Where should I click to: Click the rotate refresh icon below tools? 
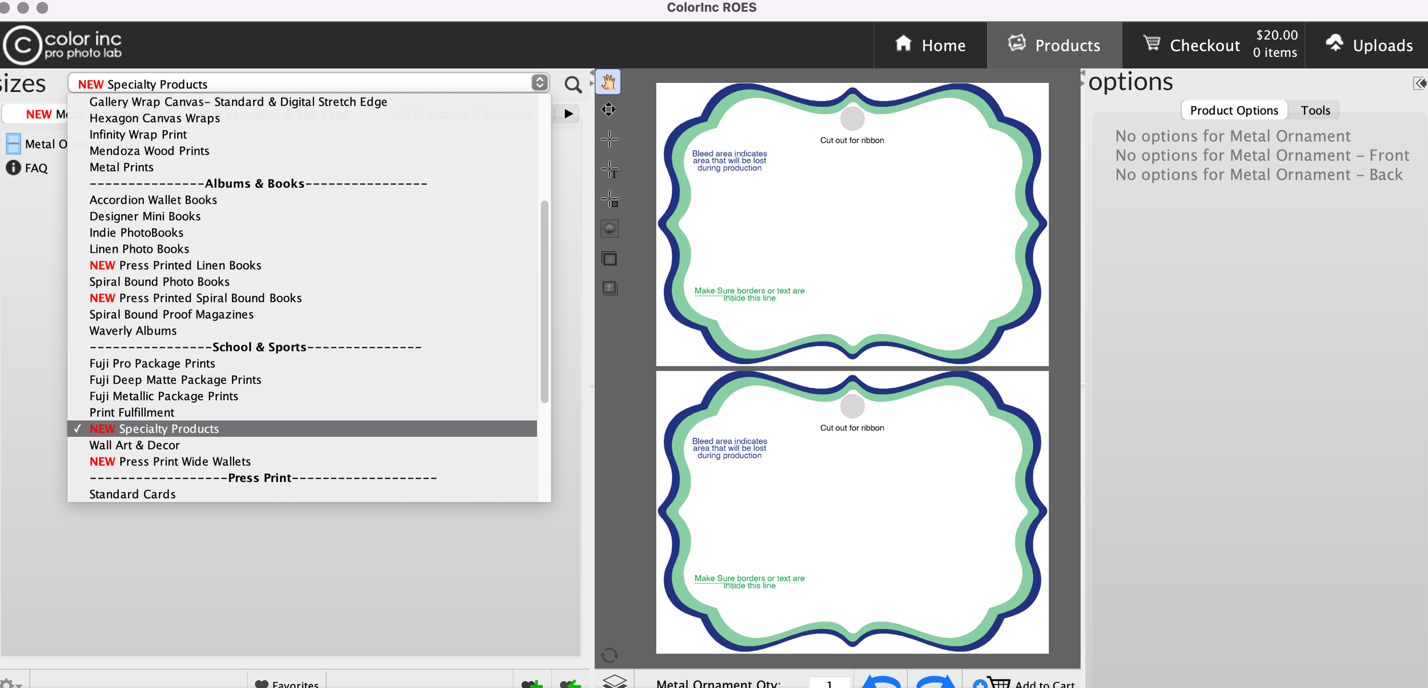click(609, 655)
